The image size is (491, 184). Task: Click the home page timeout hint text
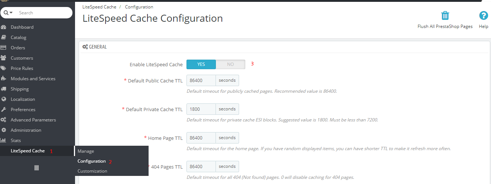coord(319,149)
